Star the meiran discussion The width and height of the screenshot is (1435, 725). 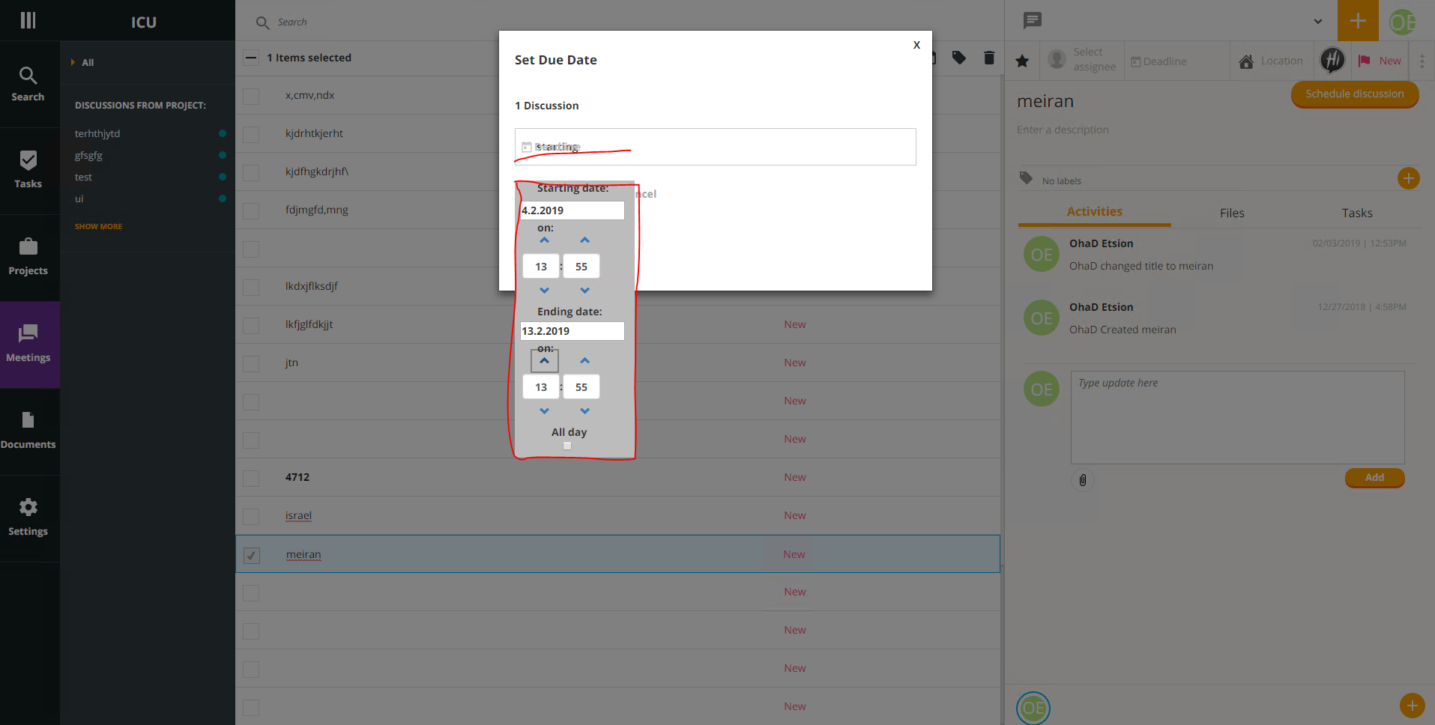tap(1022, 61)
